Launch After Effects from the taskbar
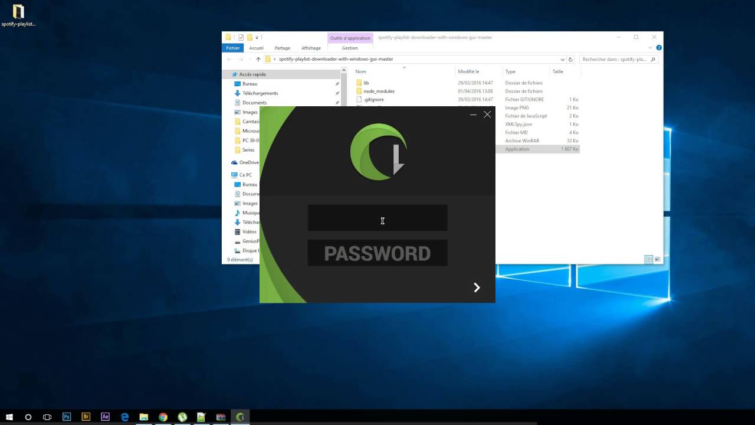Screen dimensions: 755x425 (x=106, y=417)
